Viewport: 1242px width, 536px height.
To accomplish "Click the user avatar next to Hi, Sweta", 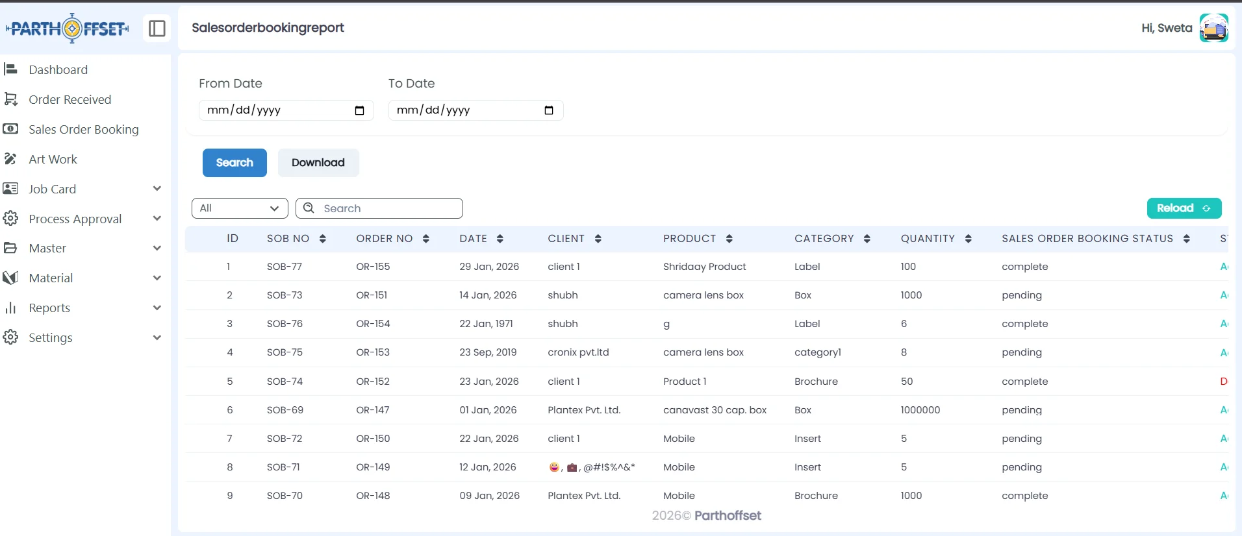I will pyautogui.click(x=1213, y=28).
